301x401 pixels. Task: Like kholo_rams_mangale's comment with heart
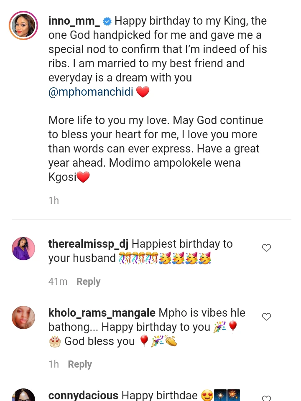pos(266,317)
